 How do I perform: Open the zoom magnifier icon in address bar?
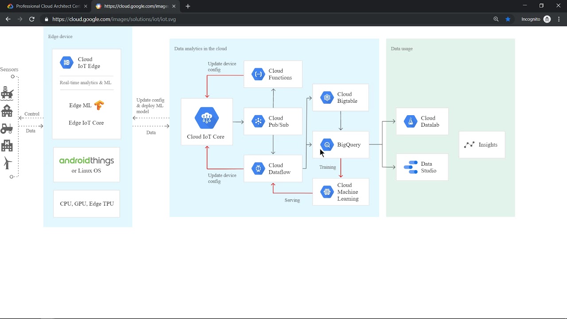pyautogui.click(x=496, y=19)
